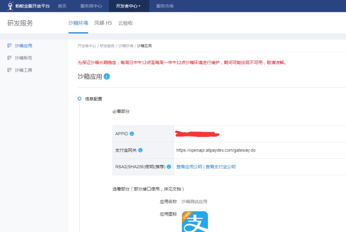Click the info icon beside 沙箱应用 heading
Screen dimensions: 346x232
(x=107, y=76)
